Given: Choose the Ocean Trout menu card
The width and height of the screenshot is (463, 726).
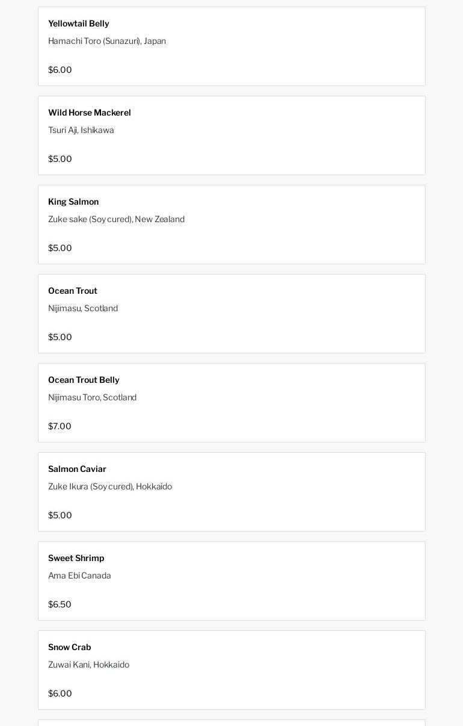Looking at the screenshot, I should tap(231, 314).
